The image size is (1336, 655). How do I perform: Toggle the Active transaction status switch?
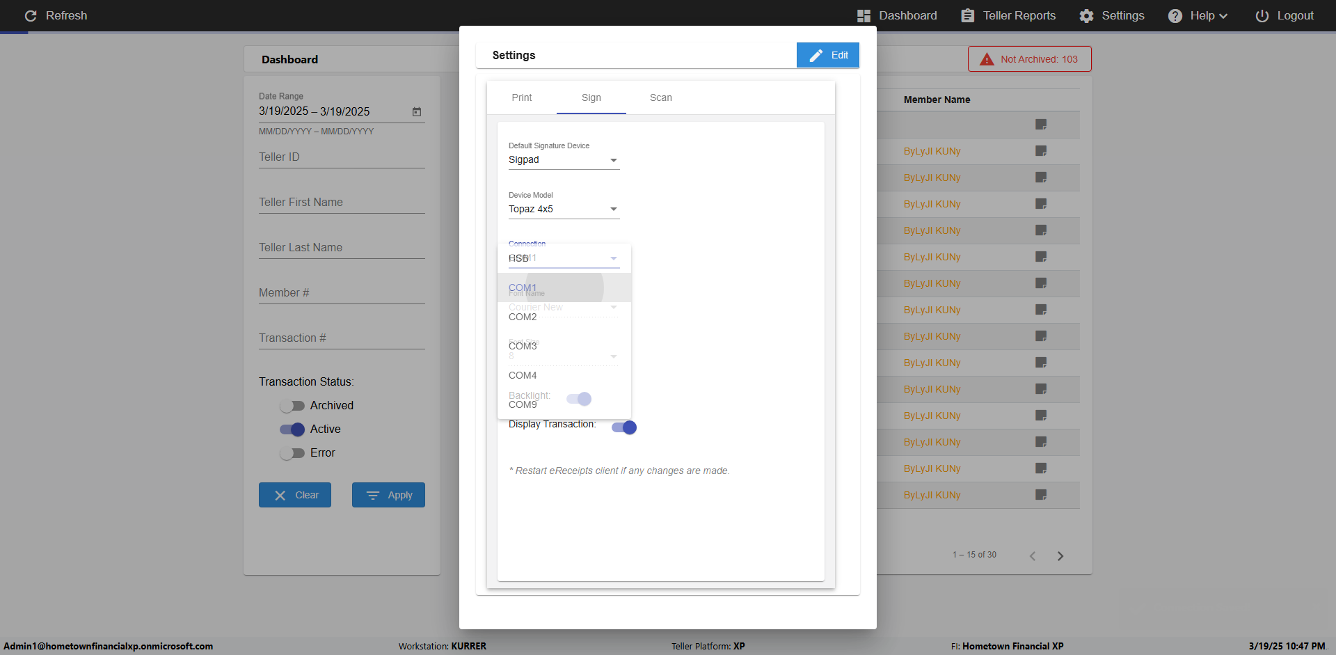tap(292, 429)
